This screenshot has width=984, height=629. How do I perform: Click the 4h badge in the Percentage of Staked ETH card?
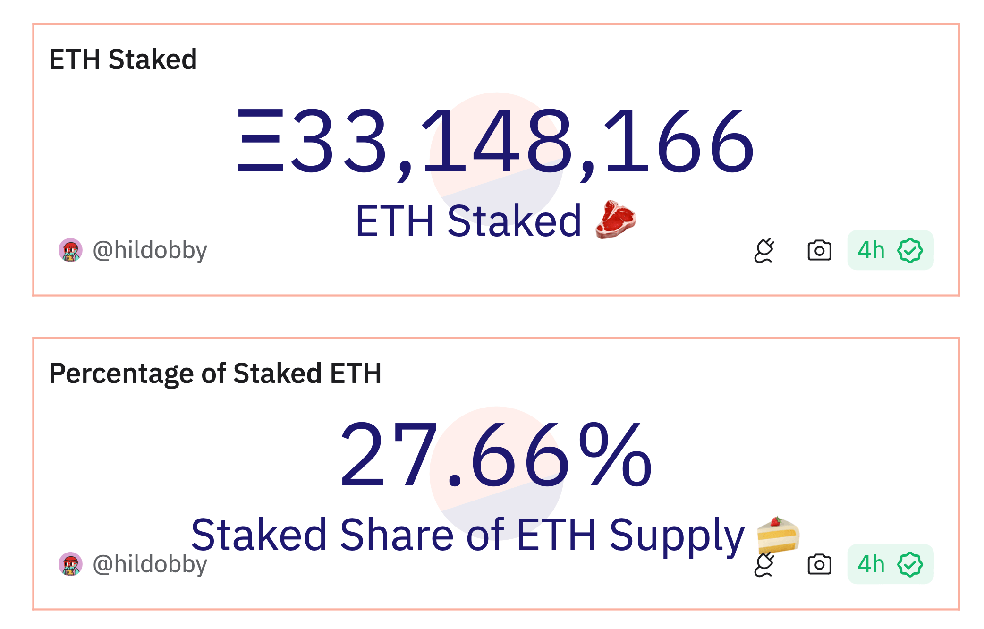point(871,564)
